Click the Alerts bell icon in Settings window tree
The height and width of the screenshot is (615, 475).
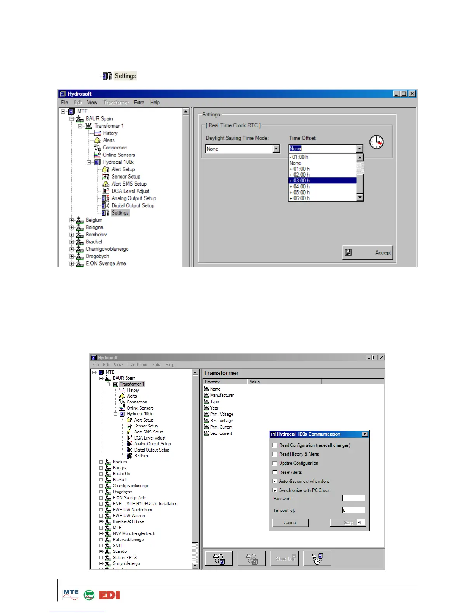[x=97, y=141]
